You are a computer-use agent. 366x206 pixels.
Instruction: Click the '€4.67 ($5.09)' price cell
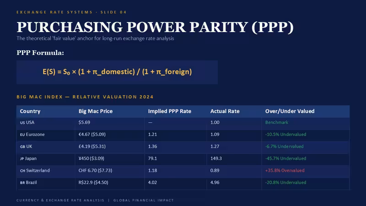click(x=92, y=134)
